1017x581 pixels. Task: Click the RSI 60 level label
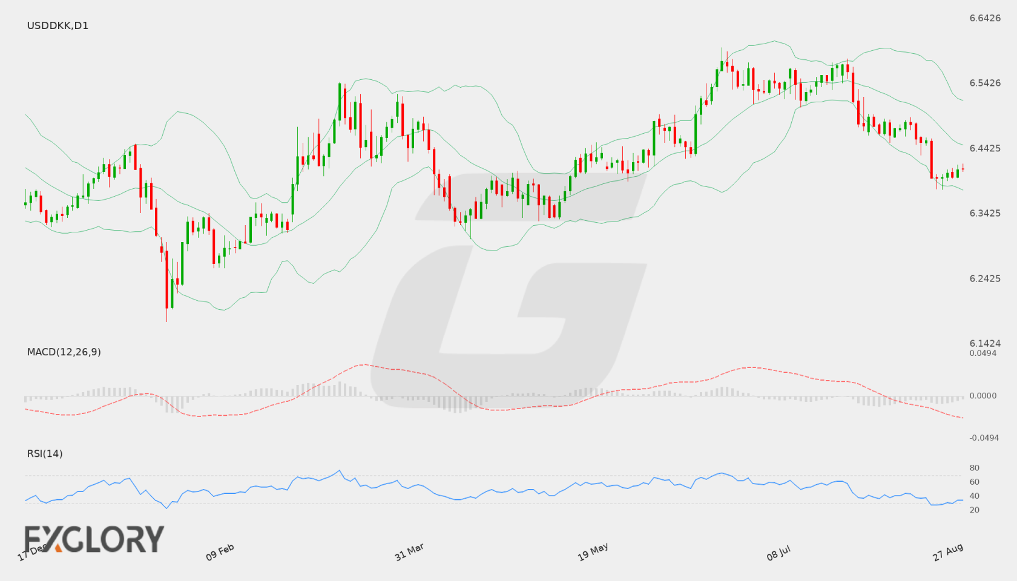(975, 482)
